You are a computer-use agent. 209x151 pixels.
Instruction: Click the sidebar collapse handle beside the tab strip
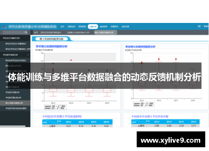32,33
